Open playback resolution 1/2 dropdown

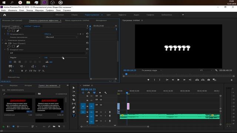click(206, 70)
